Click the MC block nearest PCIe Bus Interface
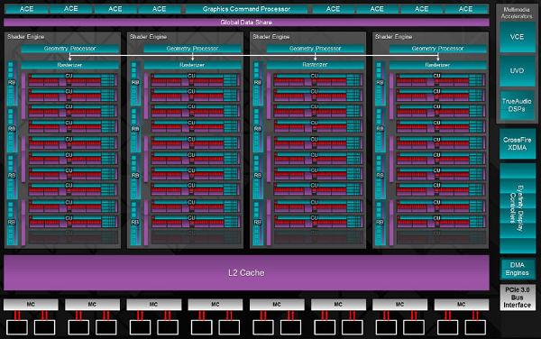Image resolution: width=541 pixels, height=339 pixels. 462,305
